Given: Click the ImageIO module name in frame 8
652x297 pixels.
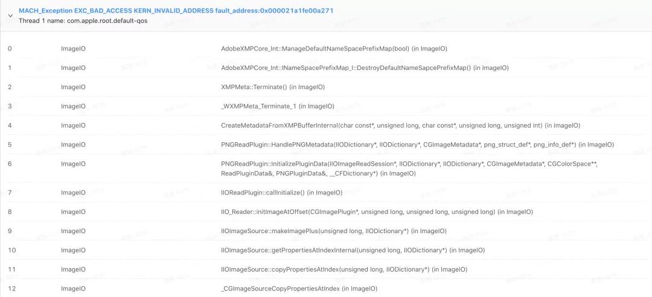Looking at the screenshot, I should (73, 212).
